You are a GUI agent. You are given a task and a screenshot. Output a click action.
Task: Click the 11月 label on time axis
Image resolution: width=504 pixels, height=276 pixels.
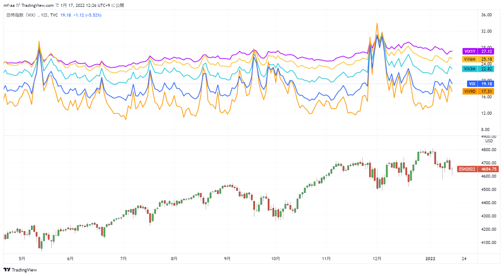[326, 259]
